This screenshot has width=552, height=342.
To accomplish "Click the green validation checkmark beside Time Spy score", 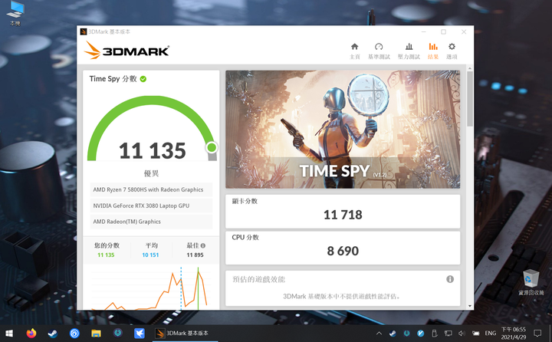I will [x=143, y=79].
